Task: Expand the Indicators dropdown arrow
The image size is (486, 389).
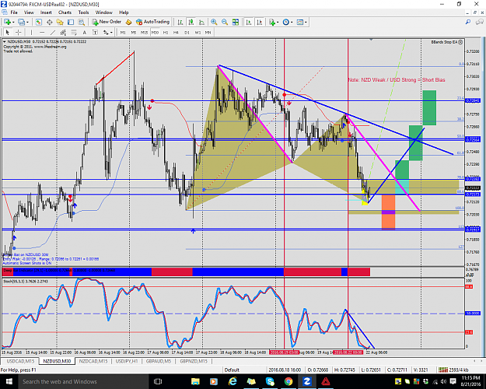Action: (x=278, y=23)
